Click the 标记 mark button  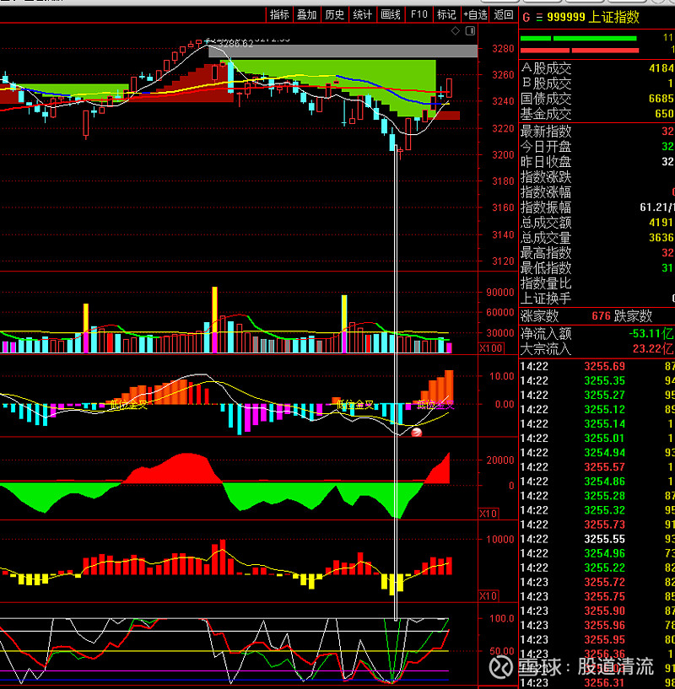click(x=446, y=14)
